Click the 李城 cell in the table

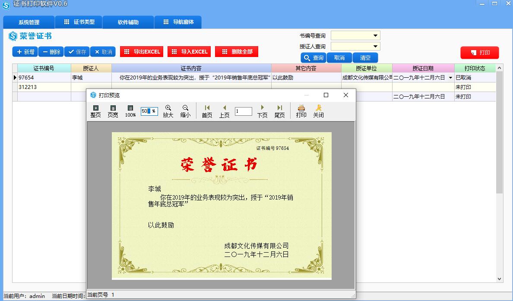tap(91, 78)
